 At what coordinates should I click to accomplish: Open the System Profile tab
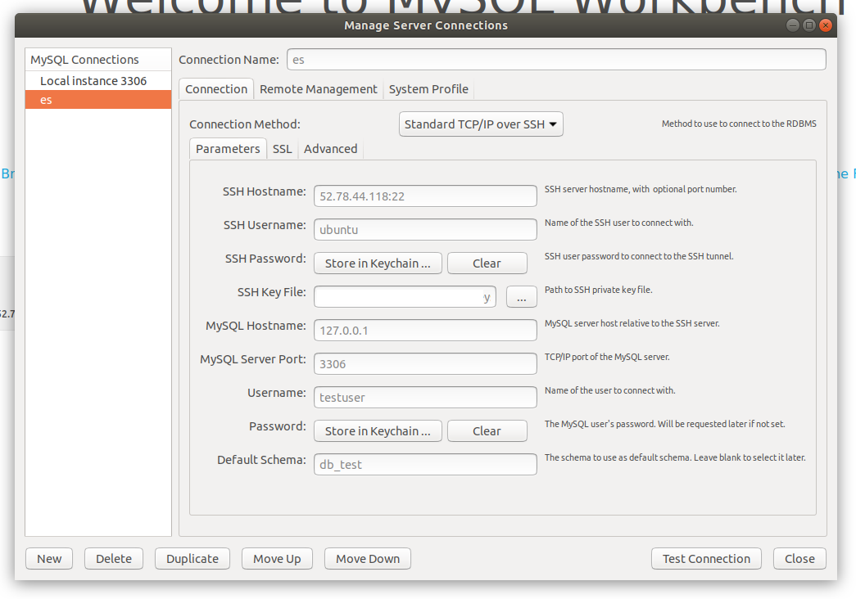[x=428, y=89]
